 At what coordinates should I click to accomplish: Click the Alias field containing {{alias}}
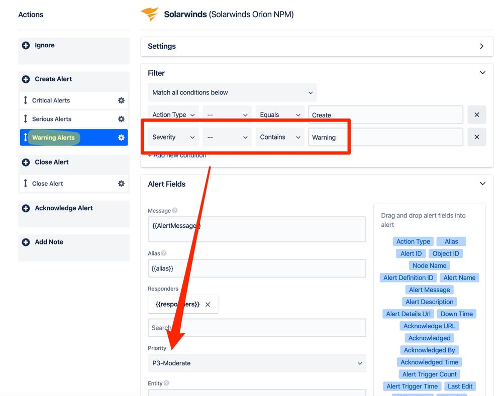[x=257, y=269]
